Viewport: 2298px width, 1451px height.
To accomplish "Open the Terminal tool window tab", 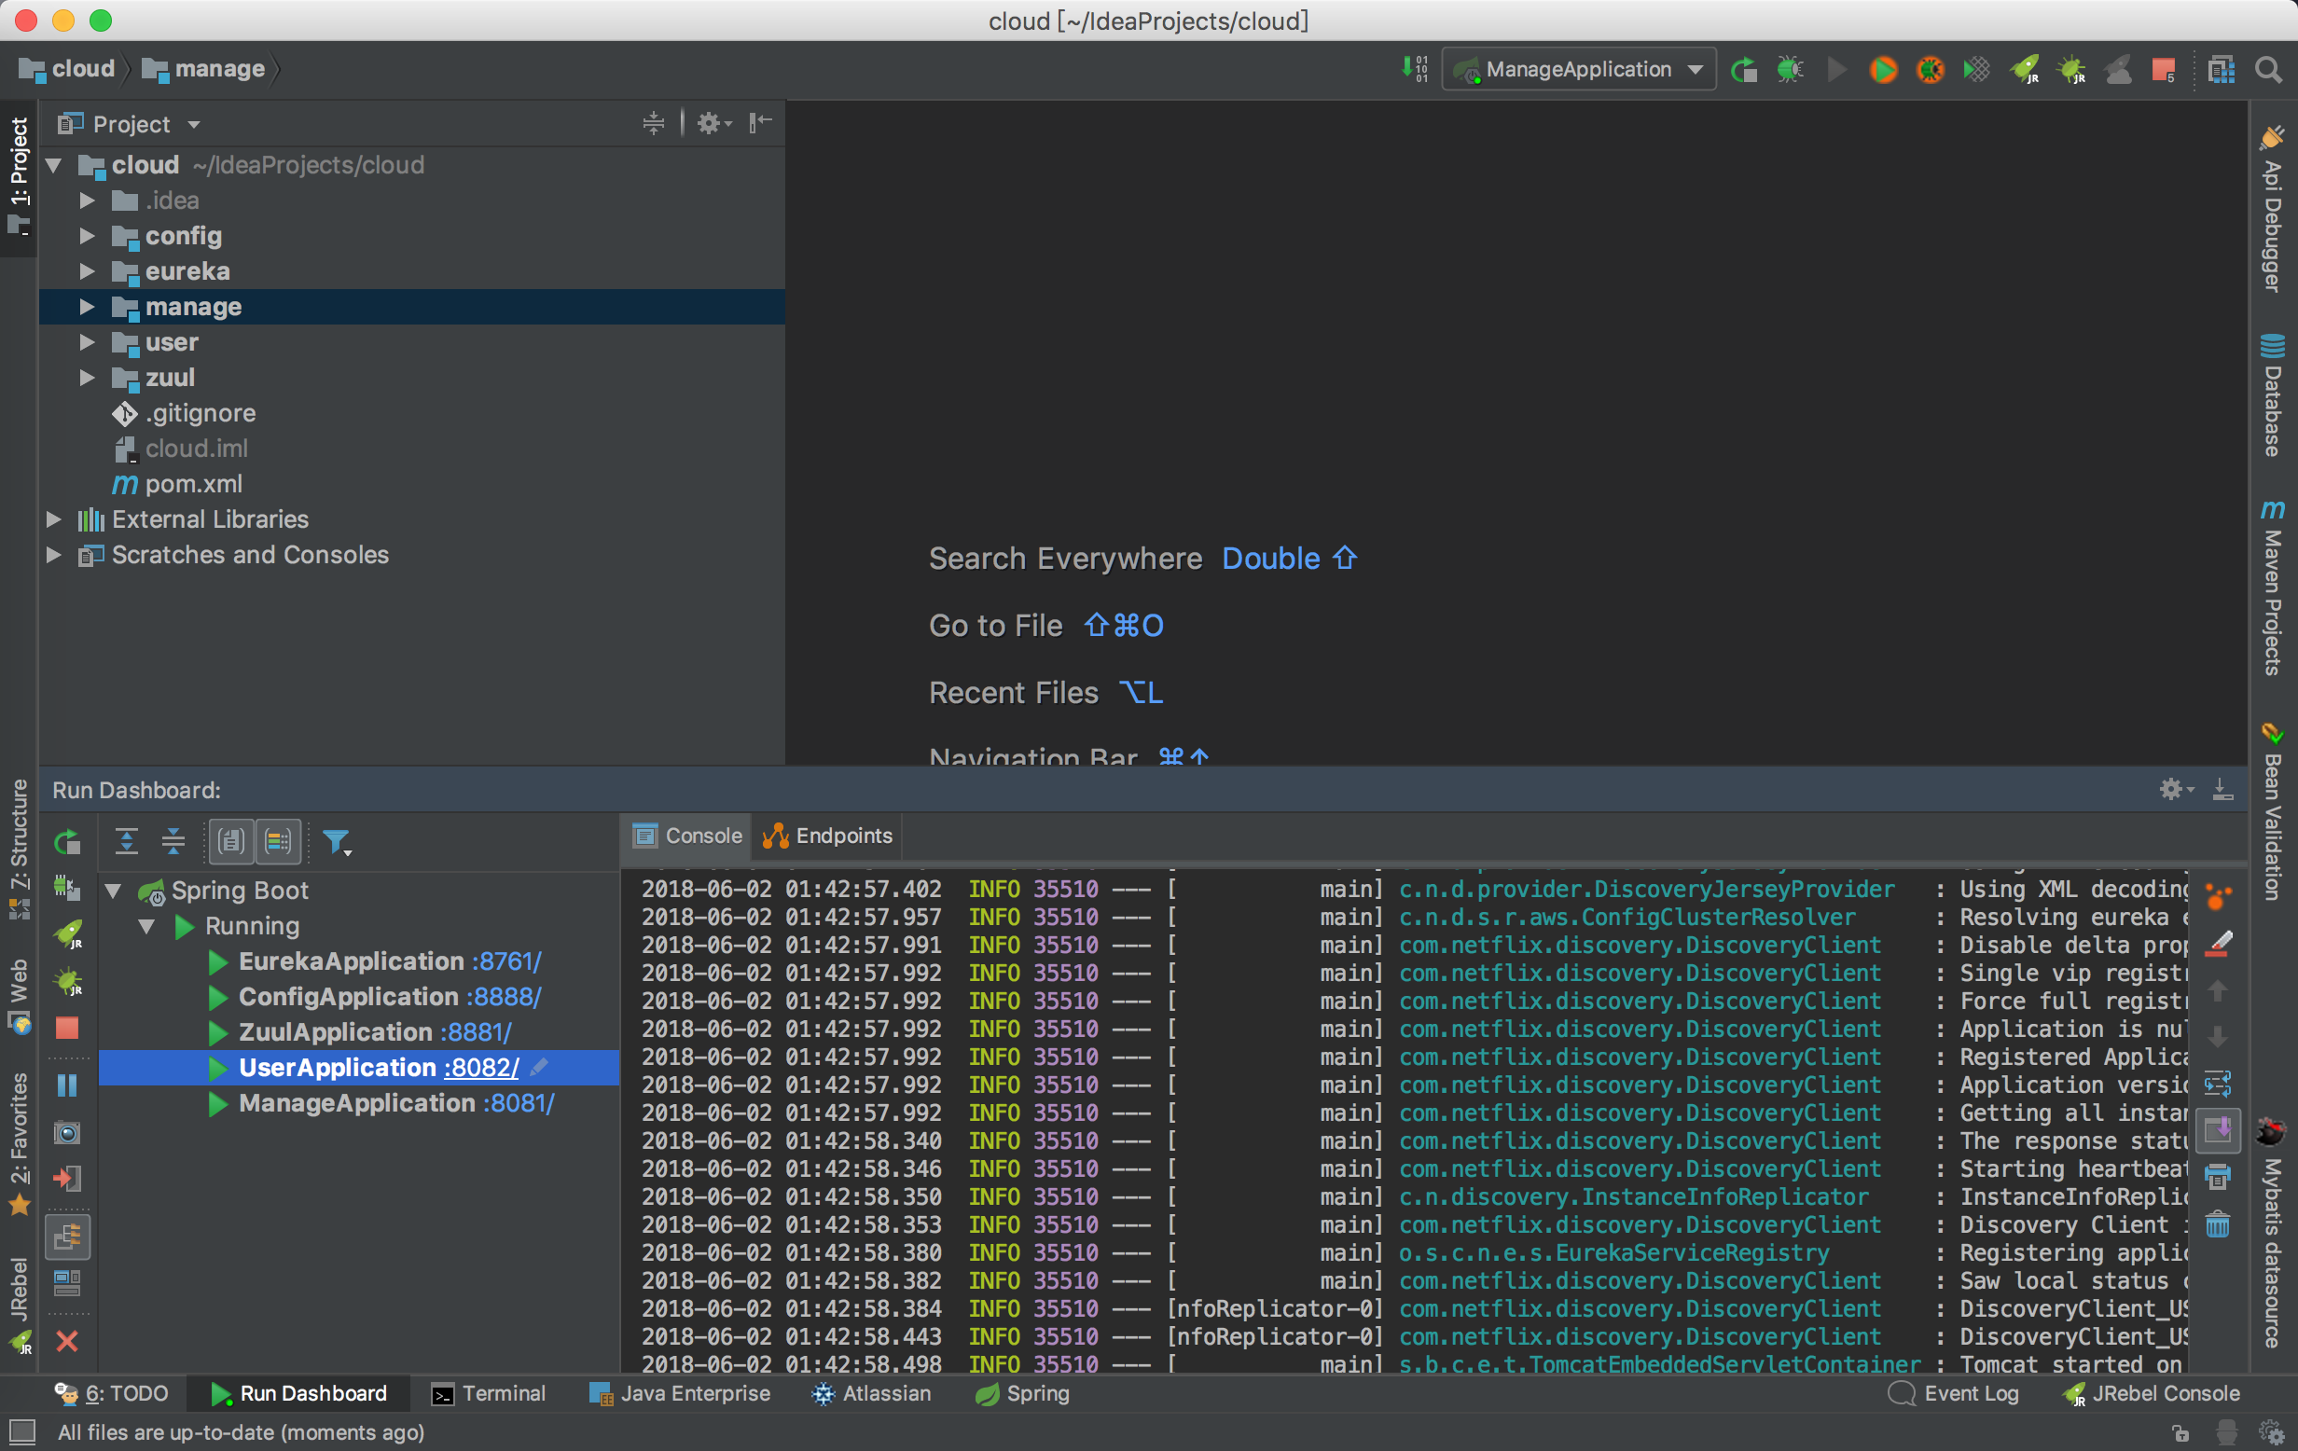I will [488, 1394].
